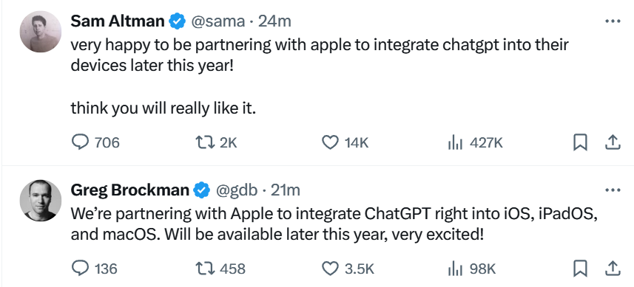Like Sam Altman's tweet with 14K likes
Viewport: 634px width, 287px height.
pos(345,142)
